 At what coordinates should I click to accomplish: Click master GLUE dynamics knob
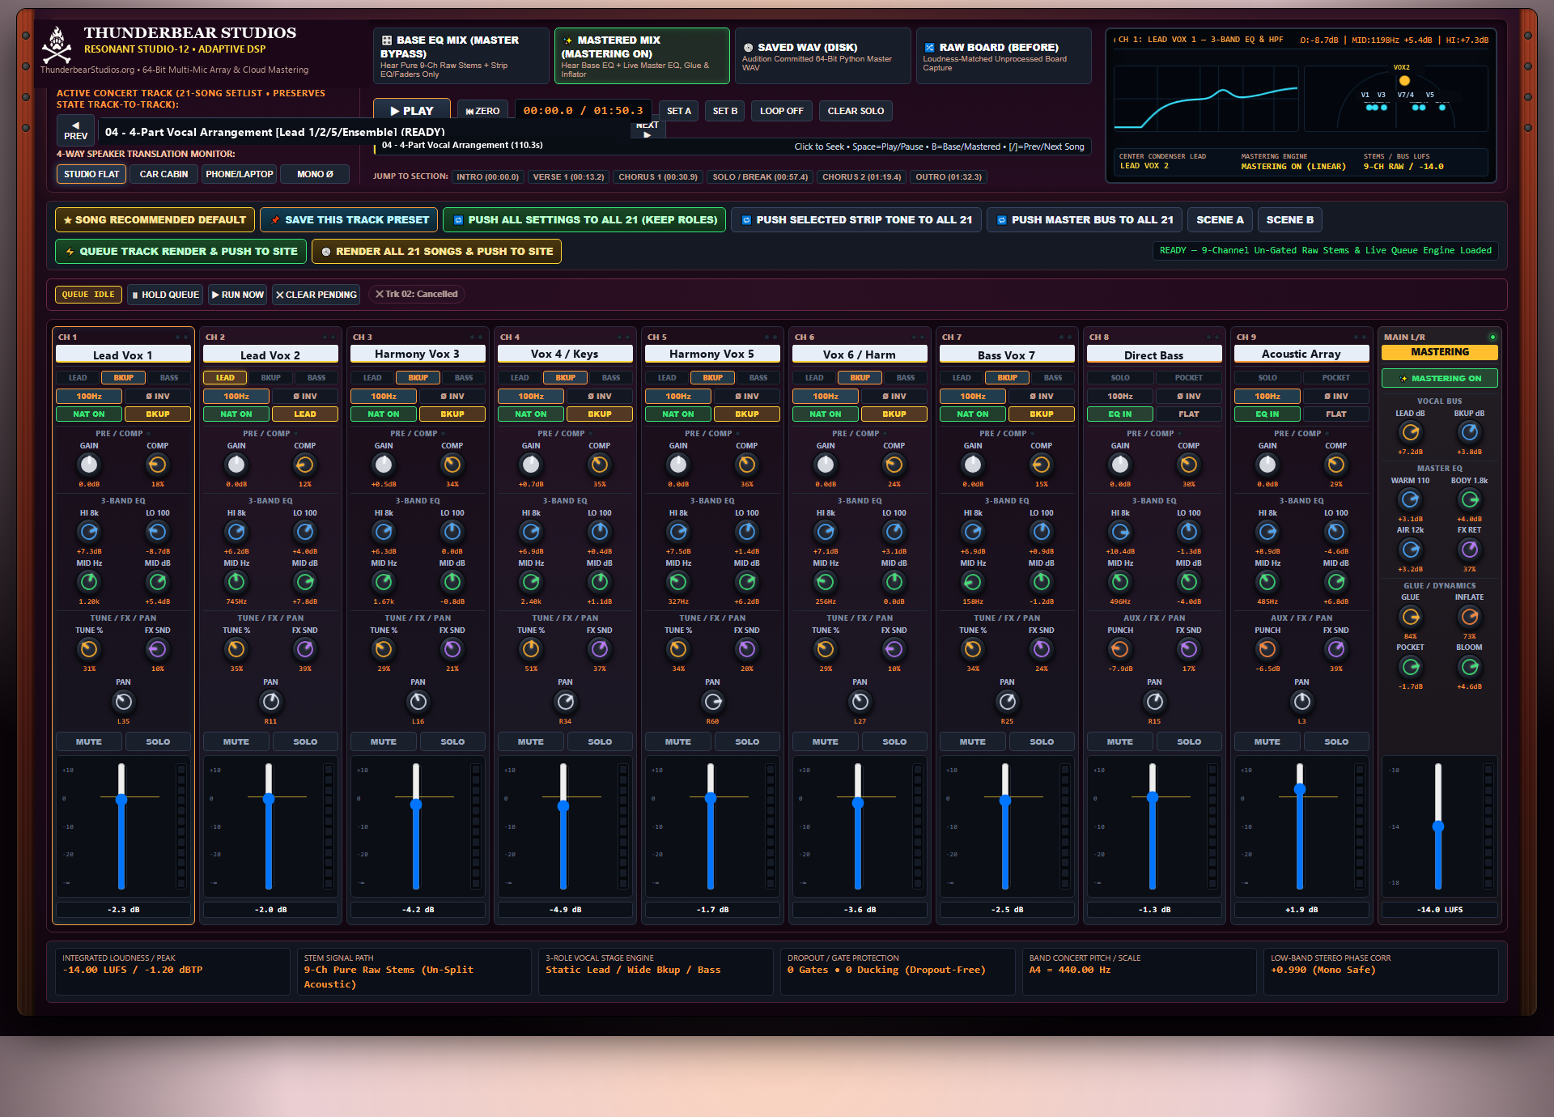point(1410,617)
